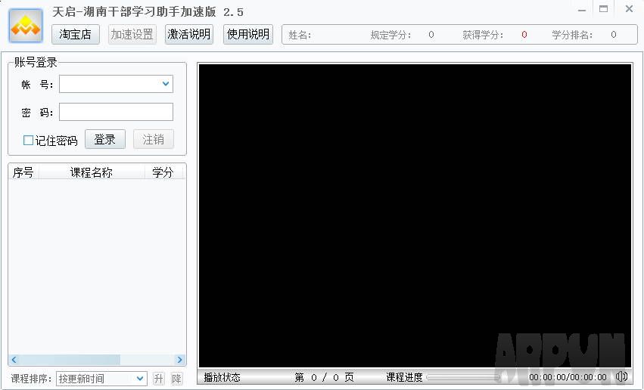
Task: Sort by 课程名称 column header
Action: 91,172
